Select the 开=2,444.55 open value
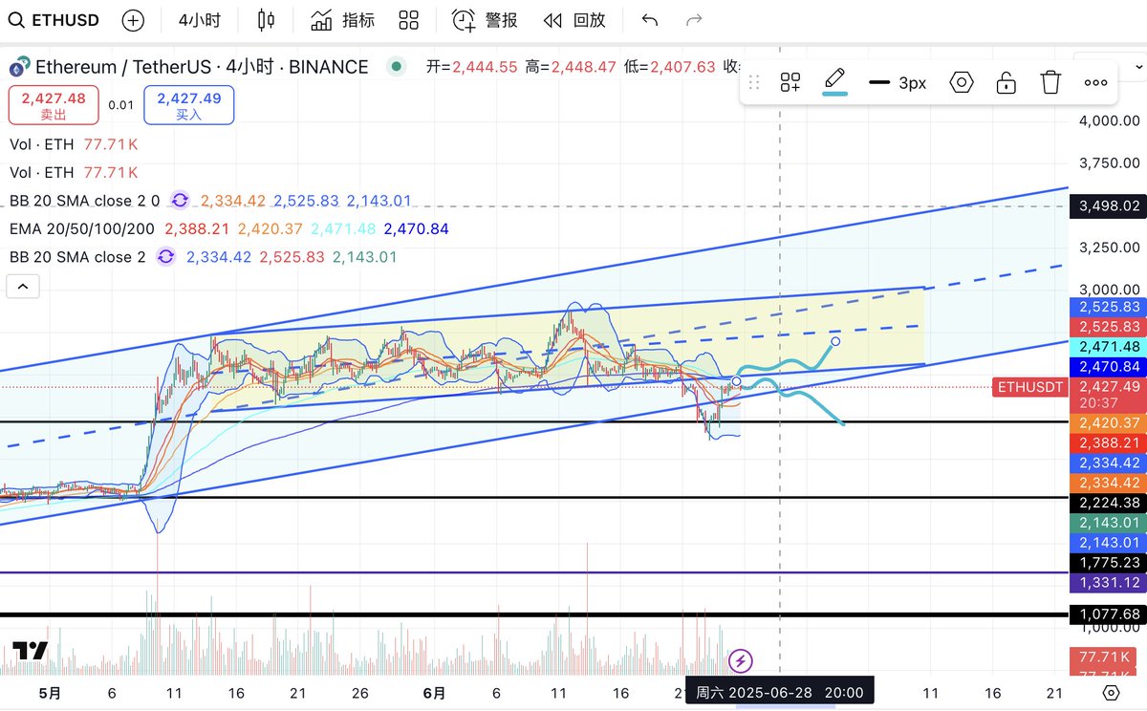This screenshot has width=1147, height=711. point(472,67)
